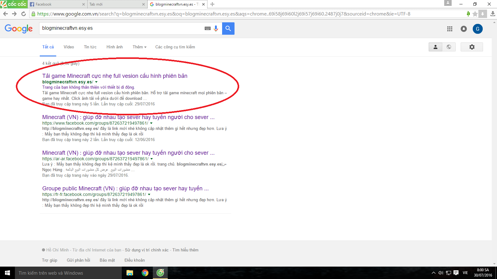Switch to global results with the globe toggle
Screen dimensions: 497x279
click(449, 47)
